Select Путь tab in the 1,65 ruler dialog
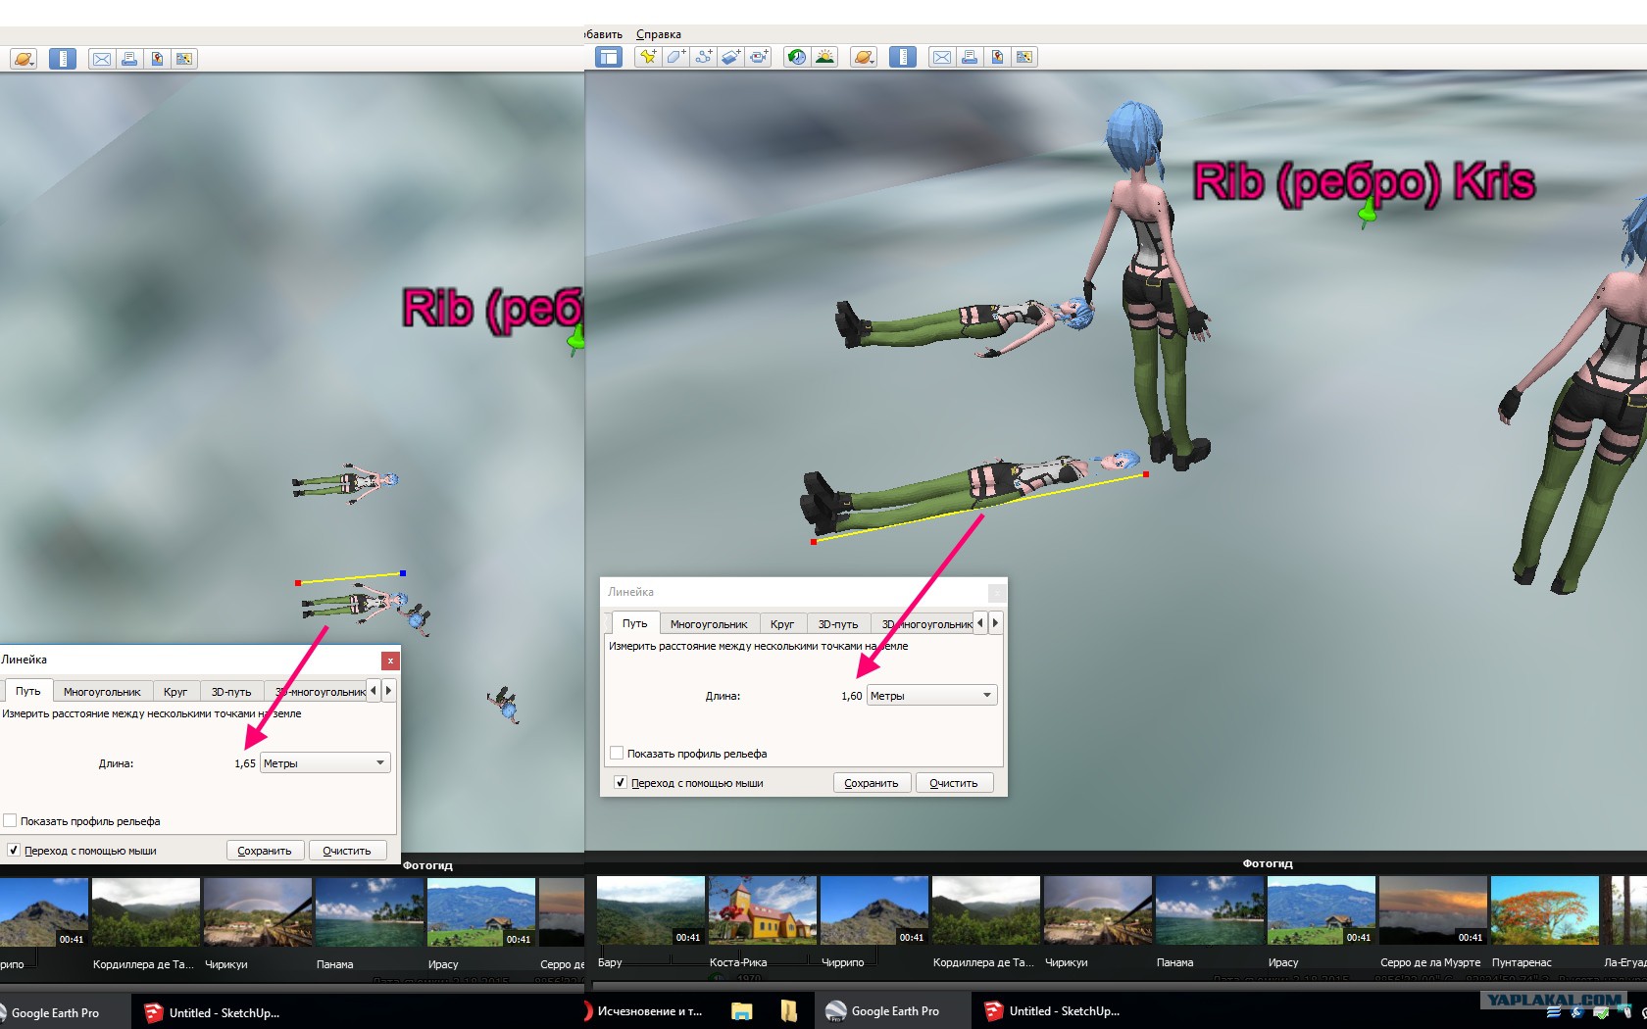This screenshot has height=1029, width=1647. tap(28, 691)
